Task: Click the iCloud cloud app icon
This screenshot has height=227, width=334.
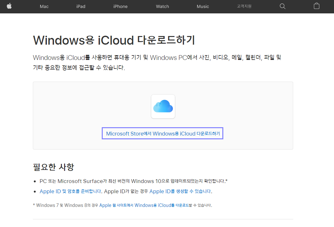Action: click(163, 106)
